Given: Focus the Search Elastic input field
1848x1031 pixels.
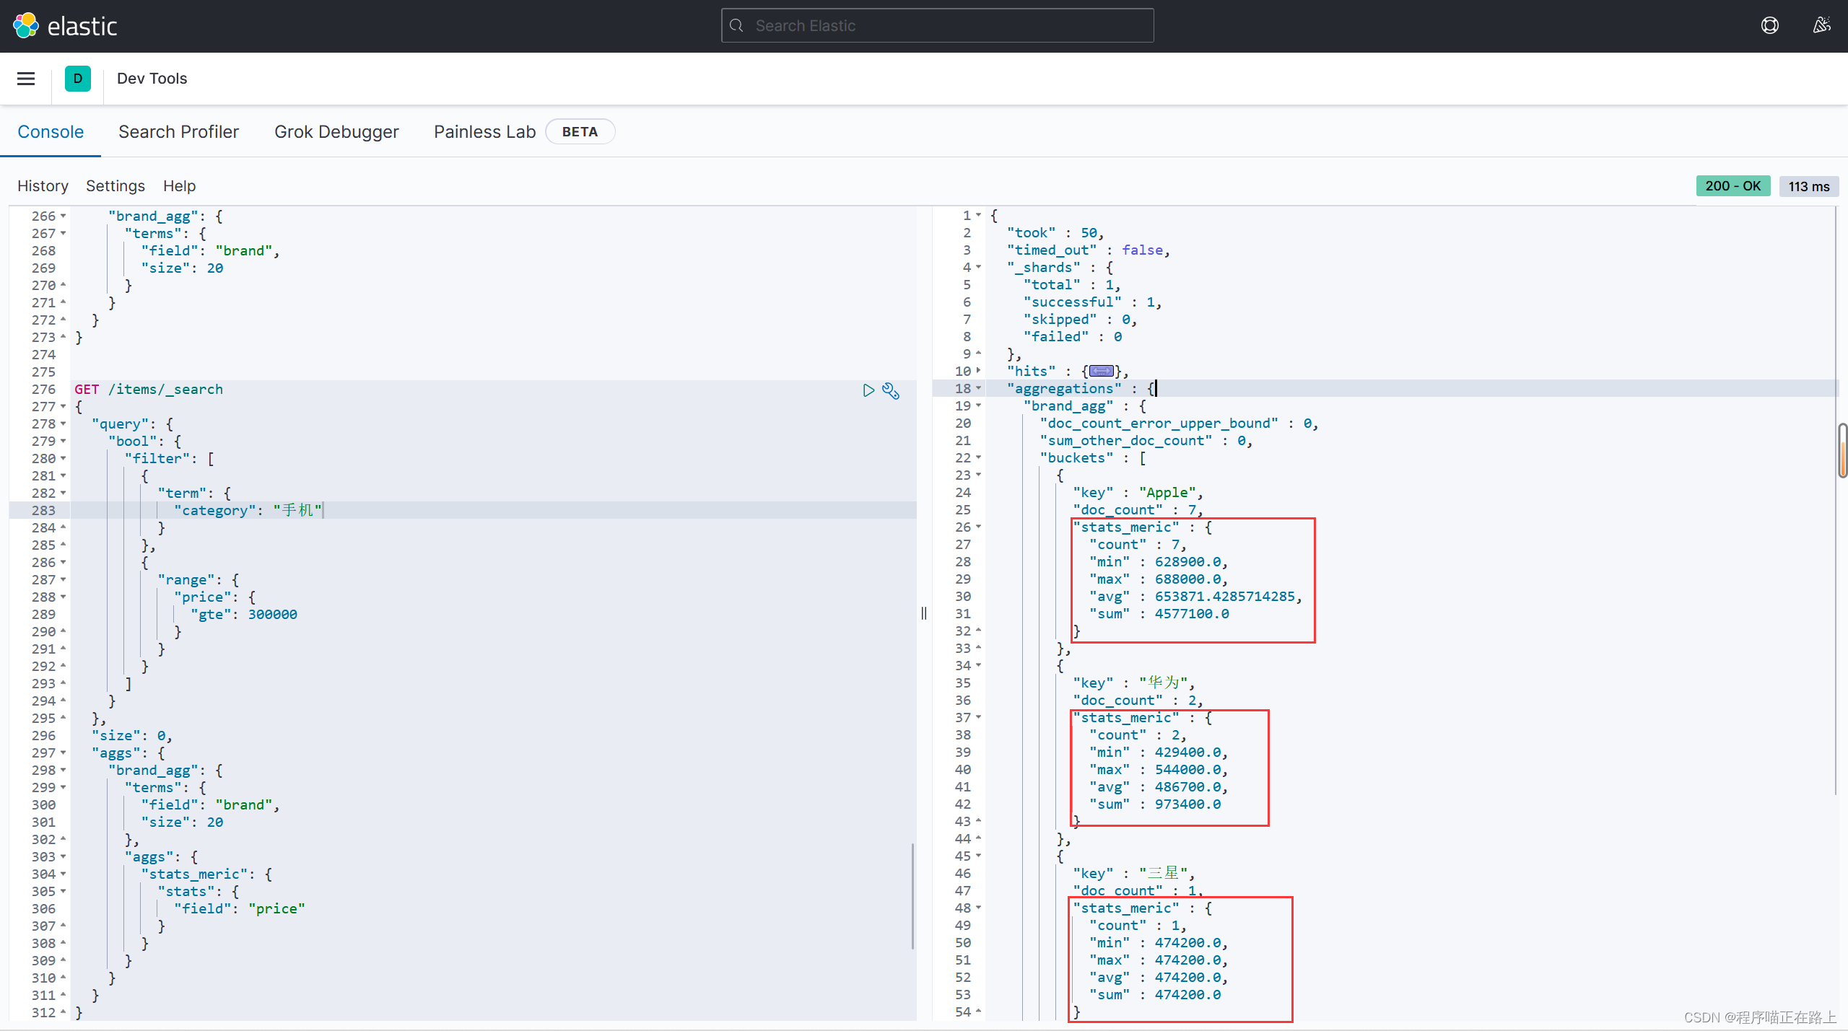Looking at the screenshot, I should [x=937, y=26].
